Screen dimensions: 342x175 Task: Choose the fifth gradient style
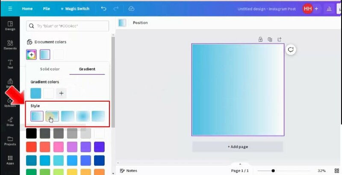click(x=98, y=116)
